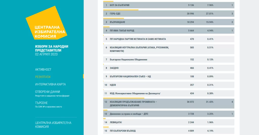This screenshot has height=135, width=259.
Task: Click the percentage 7.96%
Action: click(210, 5)
